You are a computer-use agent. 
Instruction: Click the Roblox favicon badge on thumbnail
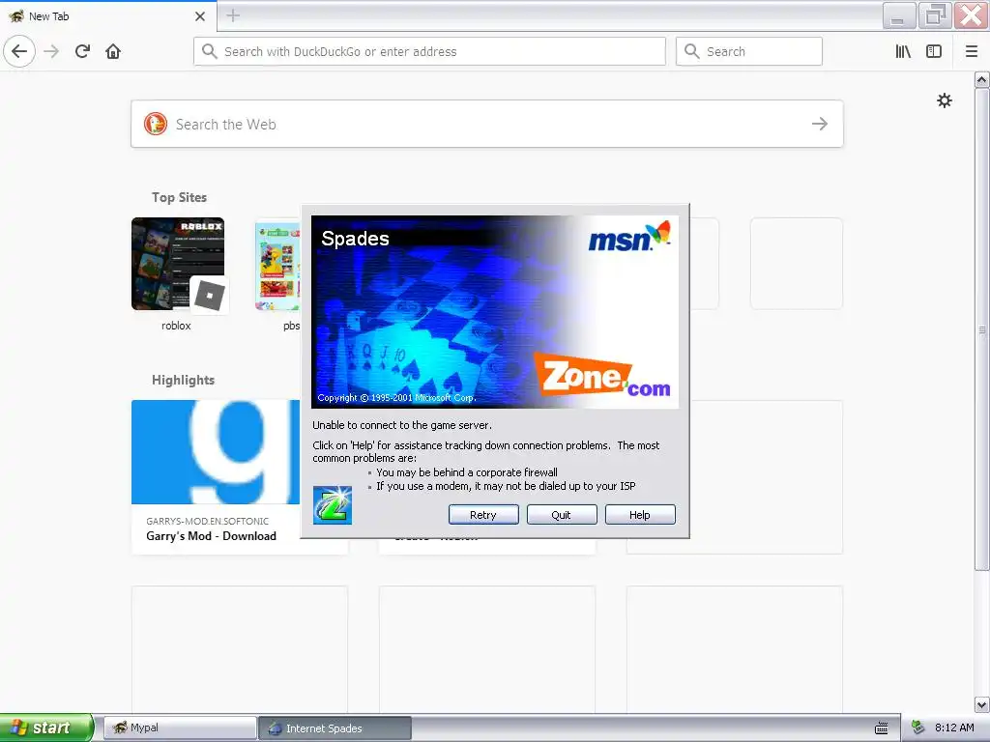(x=209, y=296)
